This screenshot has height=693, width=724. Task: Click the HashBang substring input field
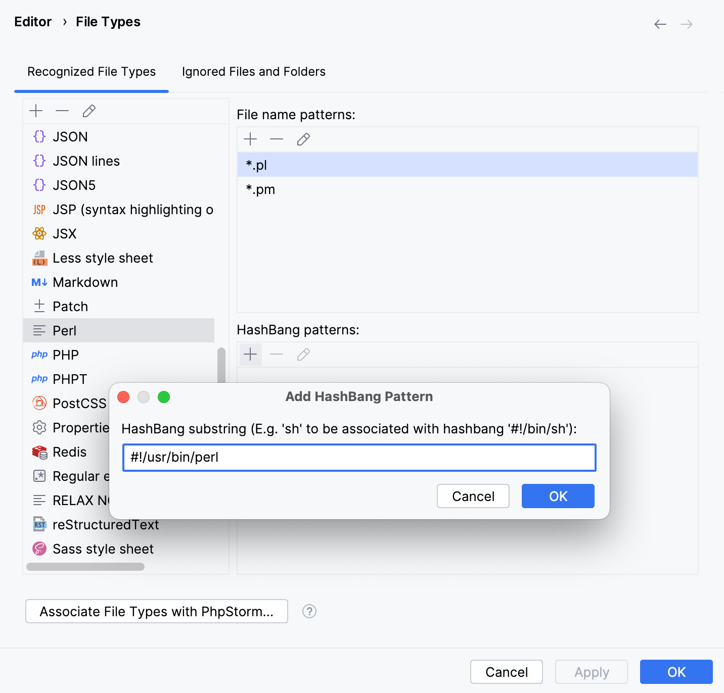click(359, 457)
